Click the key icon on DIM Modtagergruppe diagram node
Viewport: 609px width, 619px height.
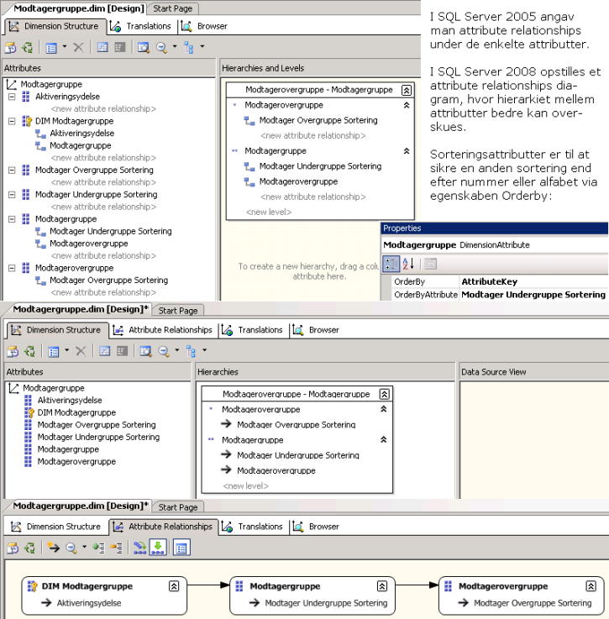[32, 586]
